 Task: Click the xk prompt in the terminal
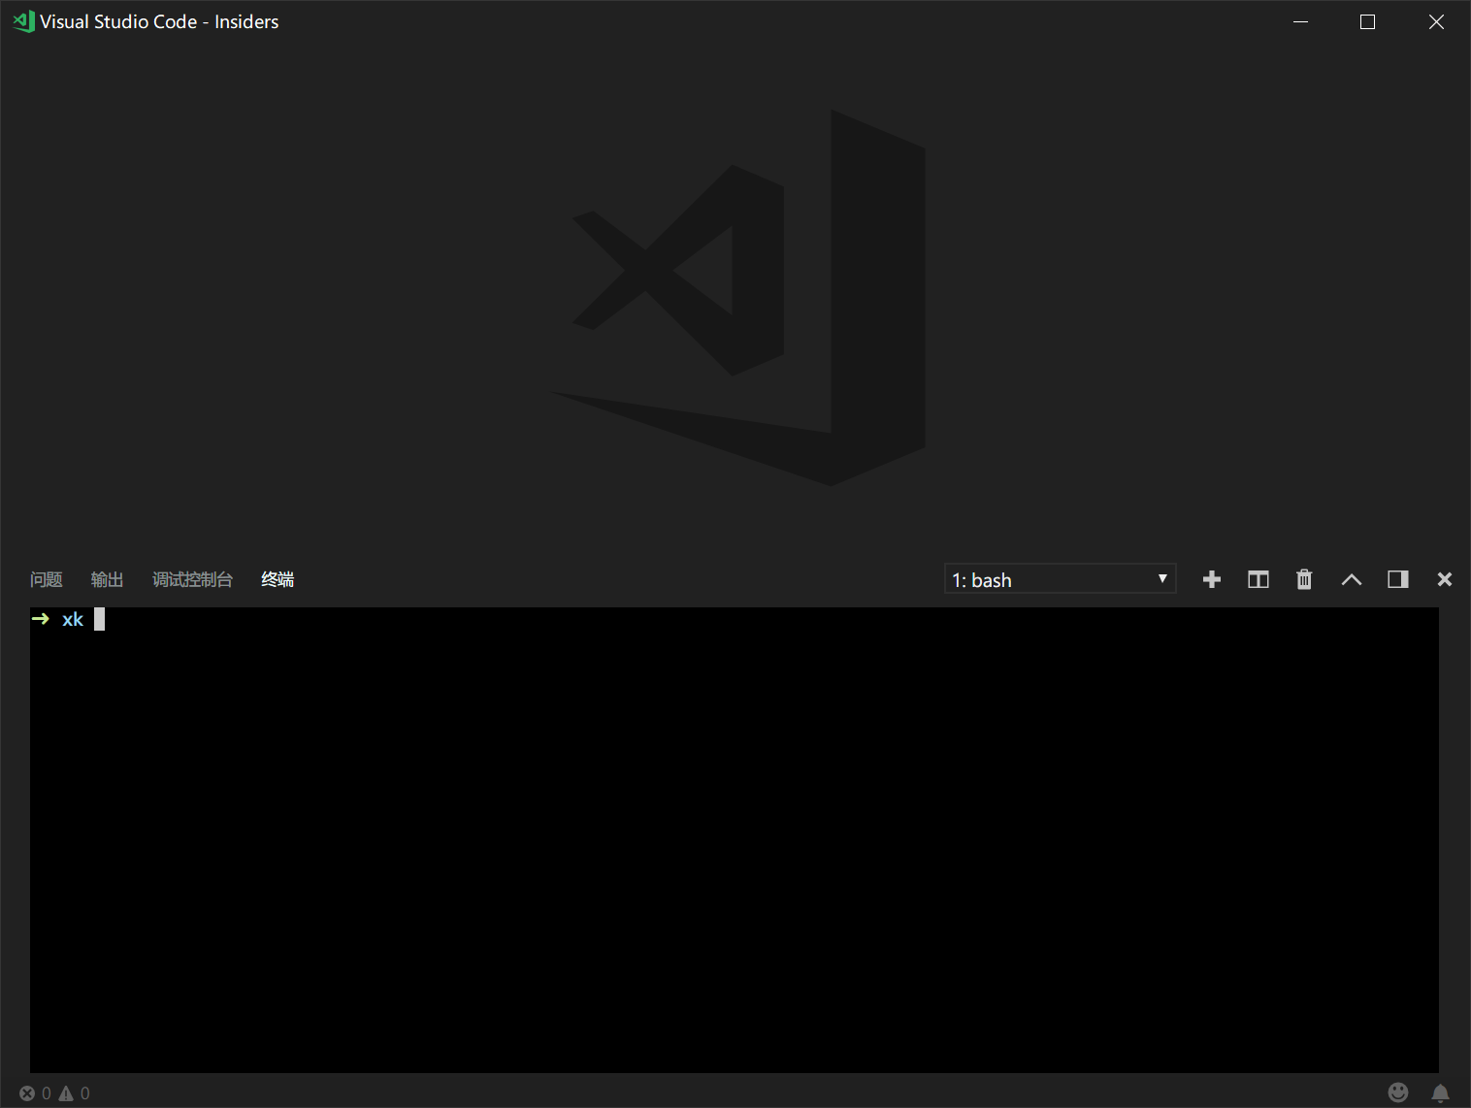73,619
